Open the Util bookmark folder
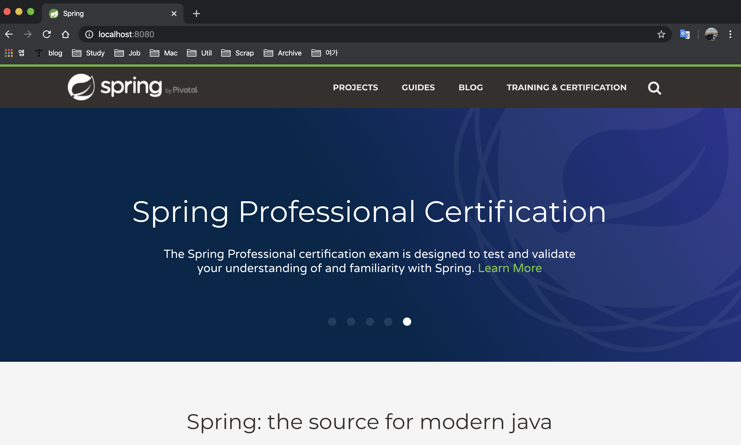This screenshot has height=445, width=741. pos(199,53)
